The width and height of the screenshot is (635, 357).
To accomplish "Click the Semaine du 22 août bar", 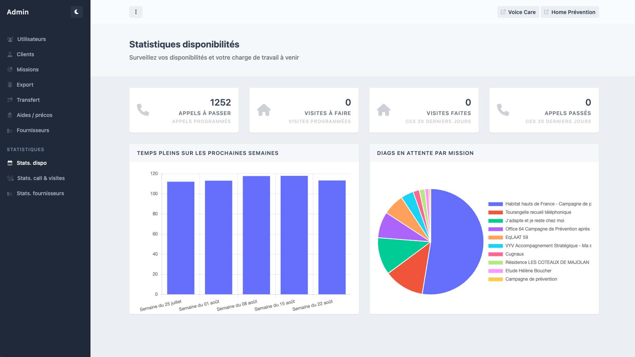I will coord(332,237).
